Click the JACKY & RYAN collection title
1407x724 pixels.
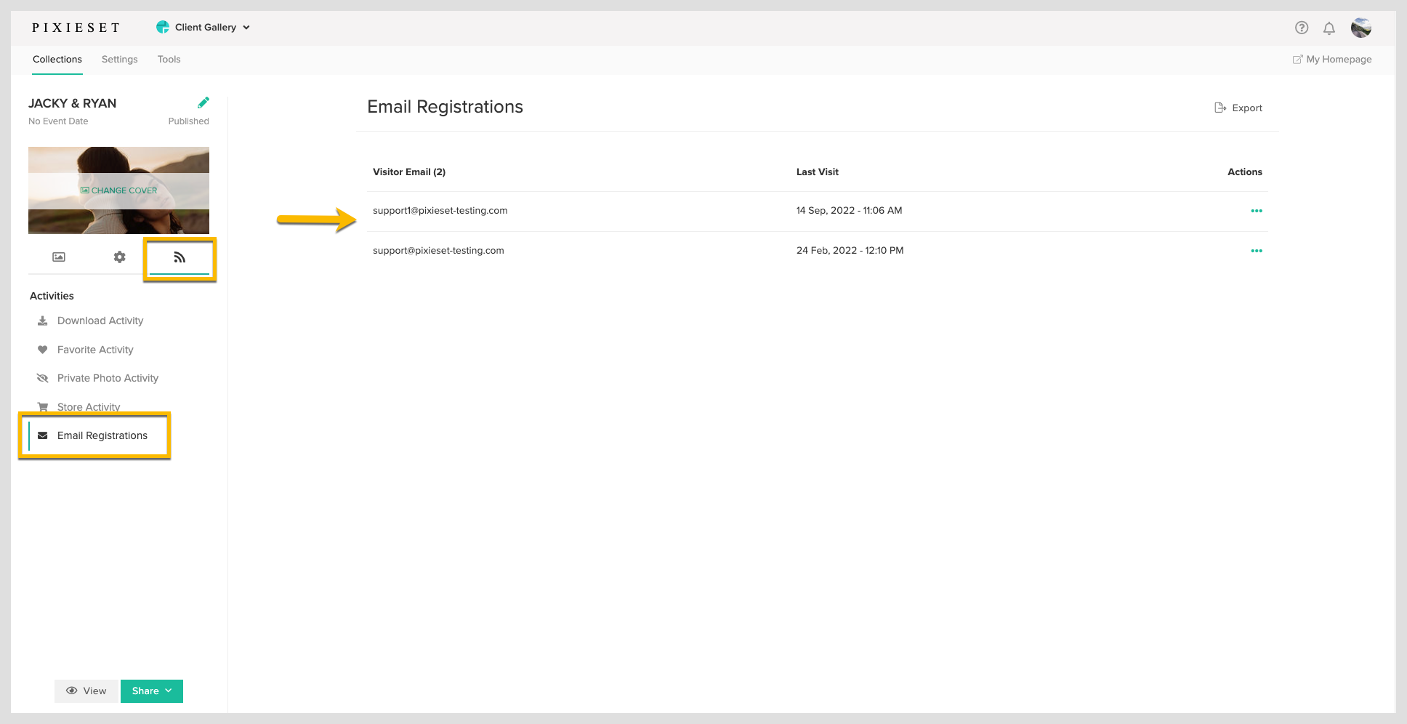coord(73,103)
